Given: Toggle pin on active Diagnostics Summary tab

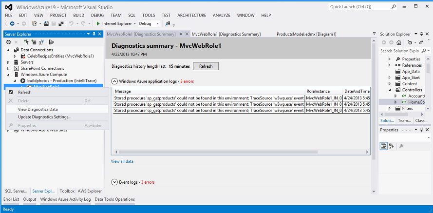Looking at the screenshot, I should 181,34.
